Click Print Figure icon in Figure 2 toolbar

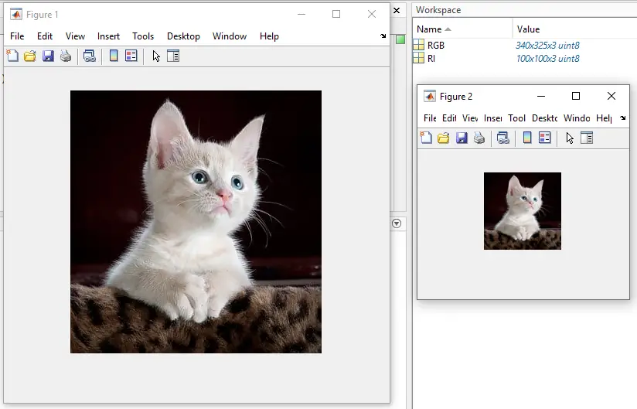pos(479,138)
